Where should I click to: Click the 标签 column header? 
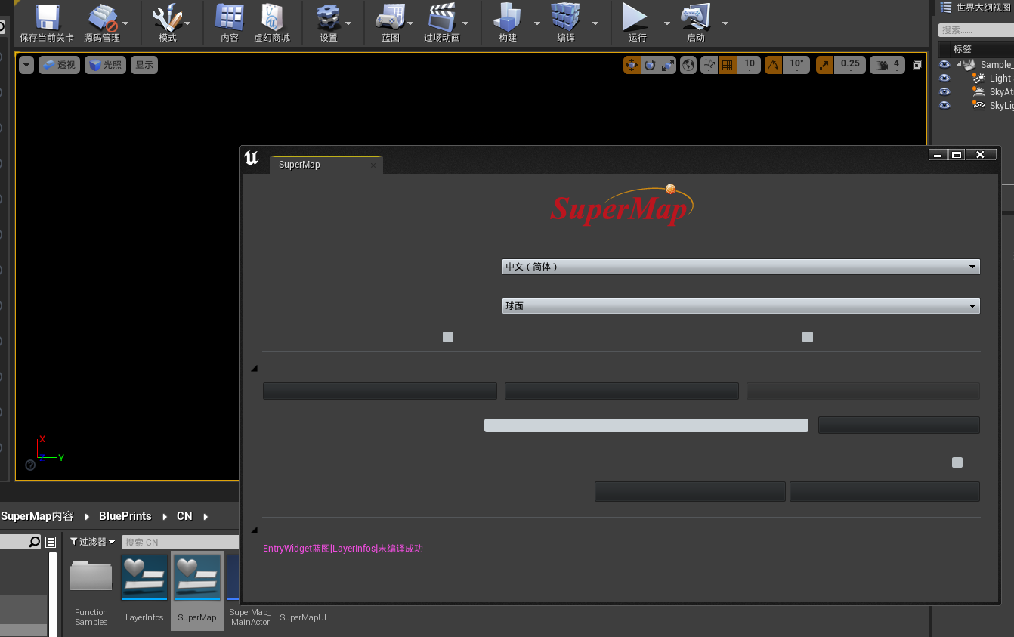pyautogui.click(x=963, y=48)
